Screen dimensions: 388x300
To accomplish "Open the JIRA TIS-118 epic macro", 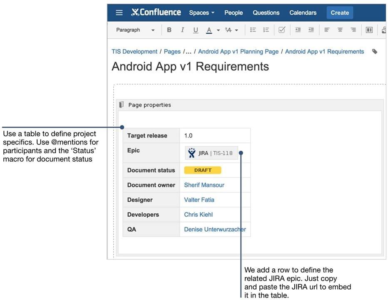I will [211, 153].
